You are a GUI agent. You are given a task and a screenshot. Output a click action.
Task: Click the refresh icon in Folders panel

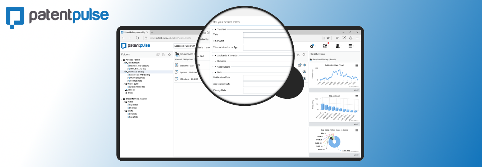(x=169, y=54)
